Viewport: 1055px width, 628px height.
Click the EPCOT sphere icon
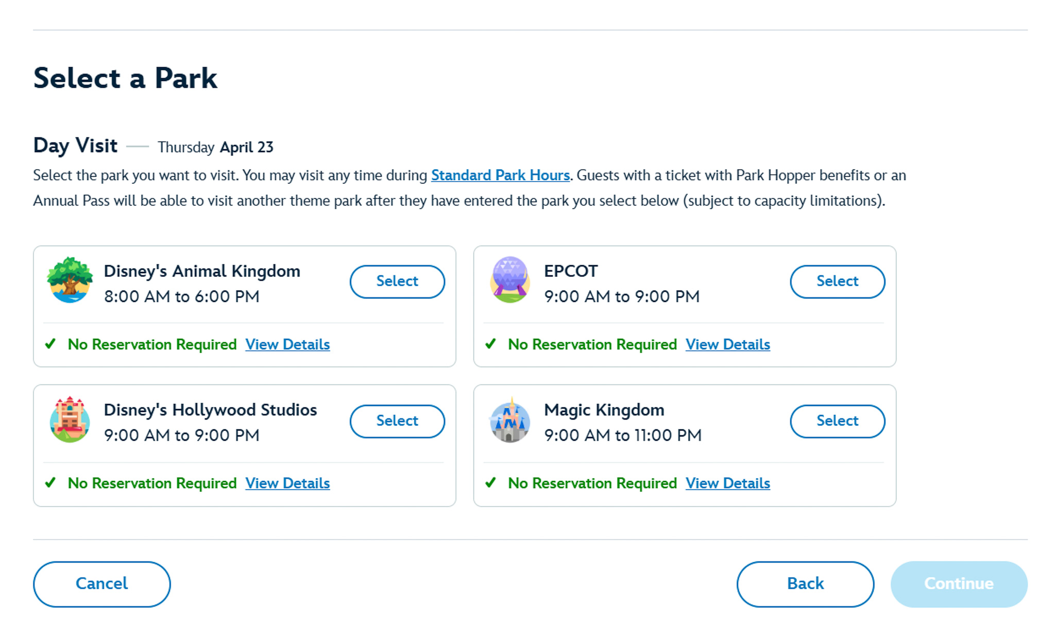point(510,280)
